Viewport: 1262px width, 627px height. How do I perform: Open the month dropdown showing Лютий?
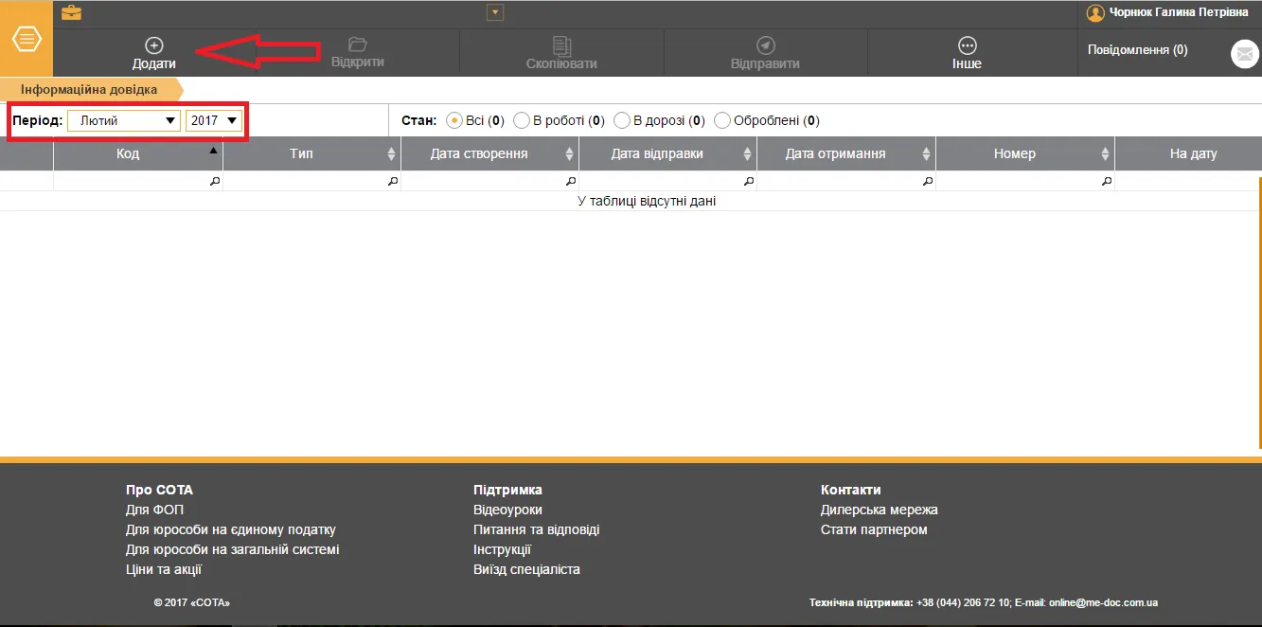(x=124, y=120)
